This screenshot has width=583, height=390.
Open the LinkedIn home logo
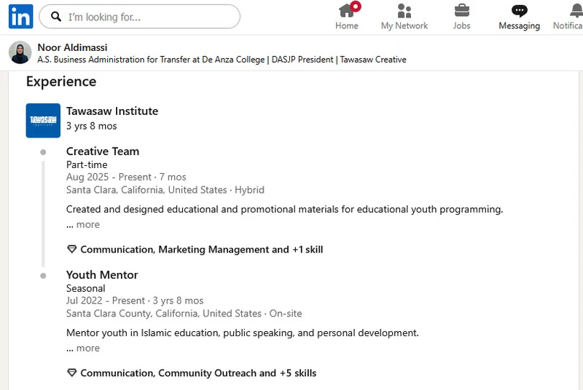[x=21, y=16]
